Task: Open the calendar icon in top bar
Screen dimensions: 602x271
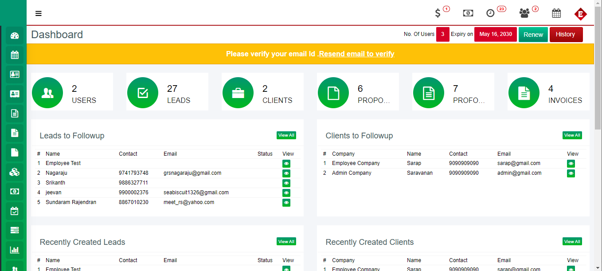Action: tap(556, 13)
